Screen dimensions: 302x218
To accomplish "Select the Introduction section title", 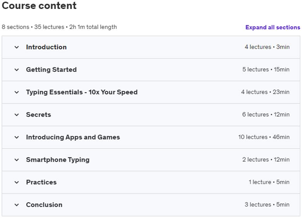I will click(46, 47).
